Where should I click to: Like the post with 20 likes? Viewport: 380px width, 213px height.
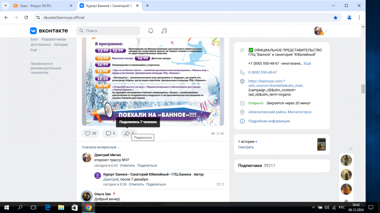91,133
